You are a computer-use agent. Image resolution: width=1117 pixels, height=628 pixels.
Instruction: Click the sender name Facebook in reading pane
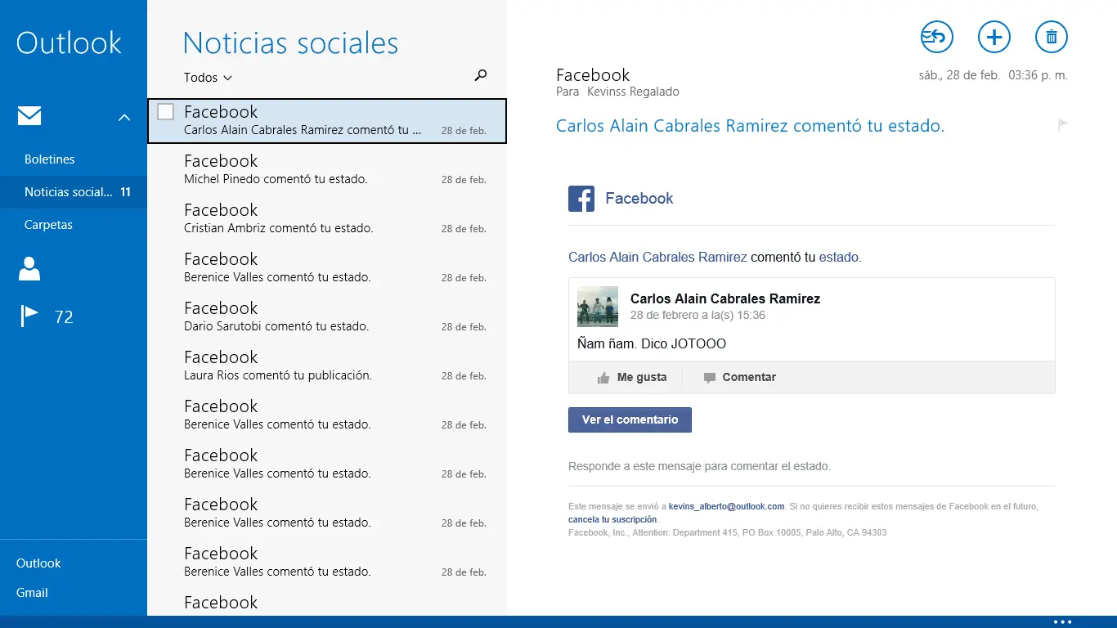[x=593, y=75]
